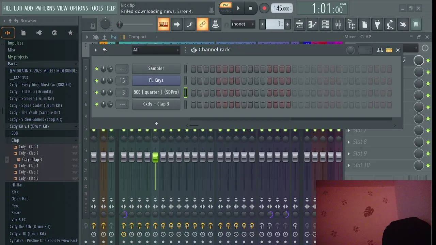Set tempo field showing 145.000

282,9
